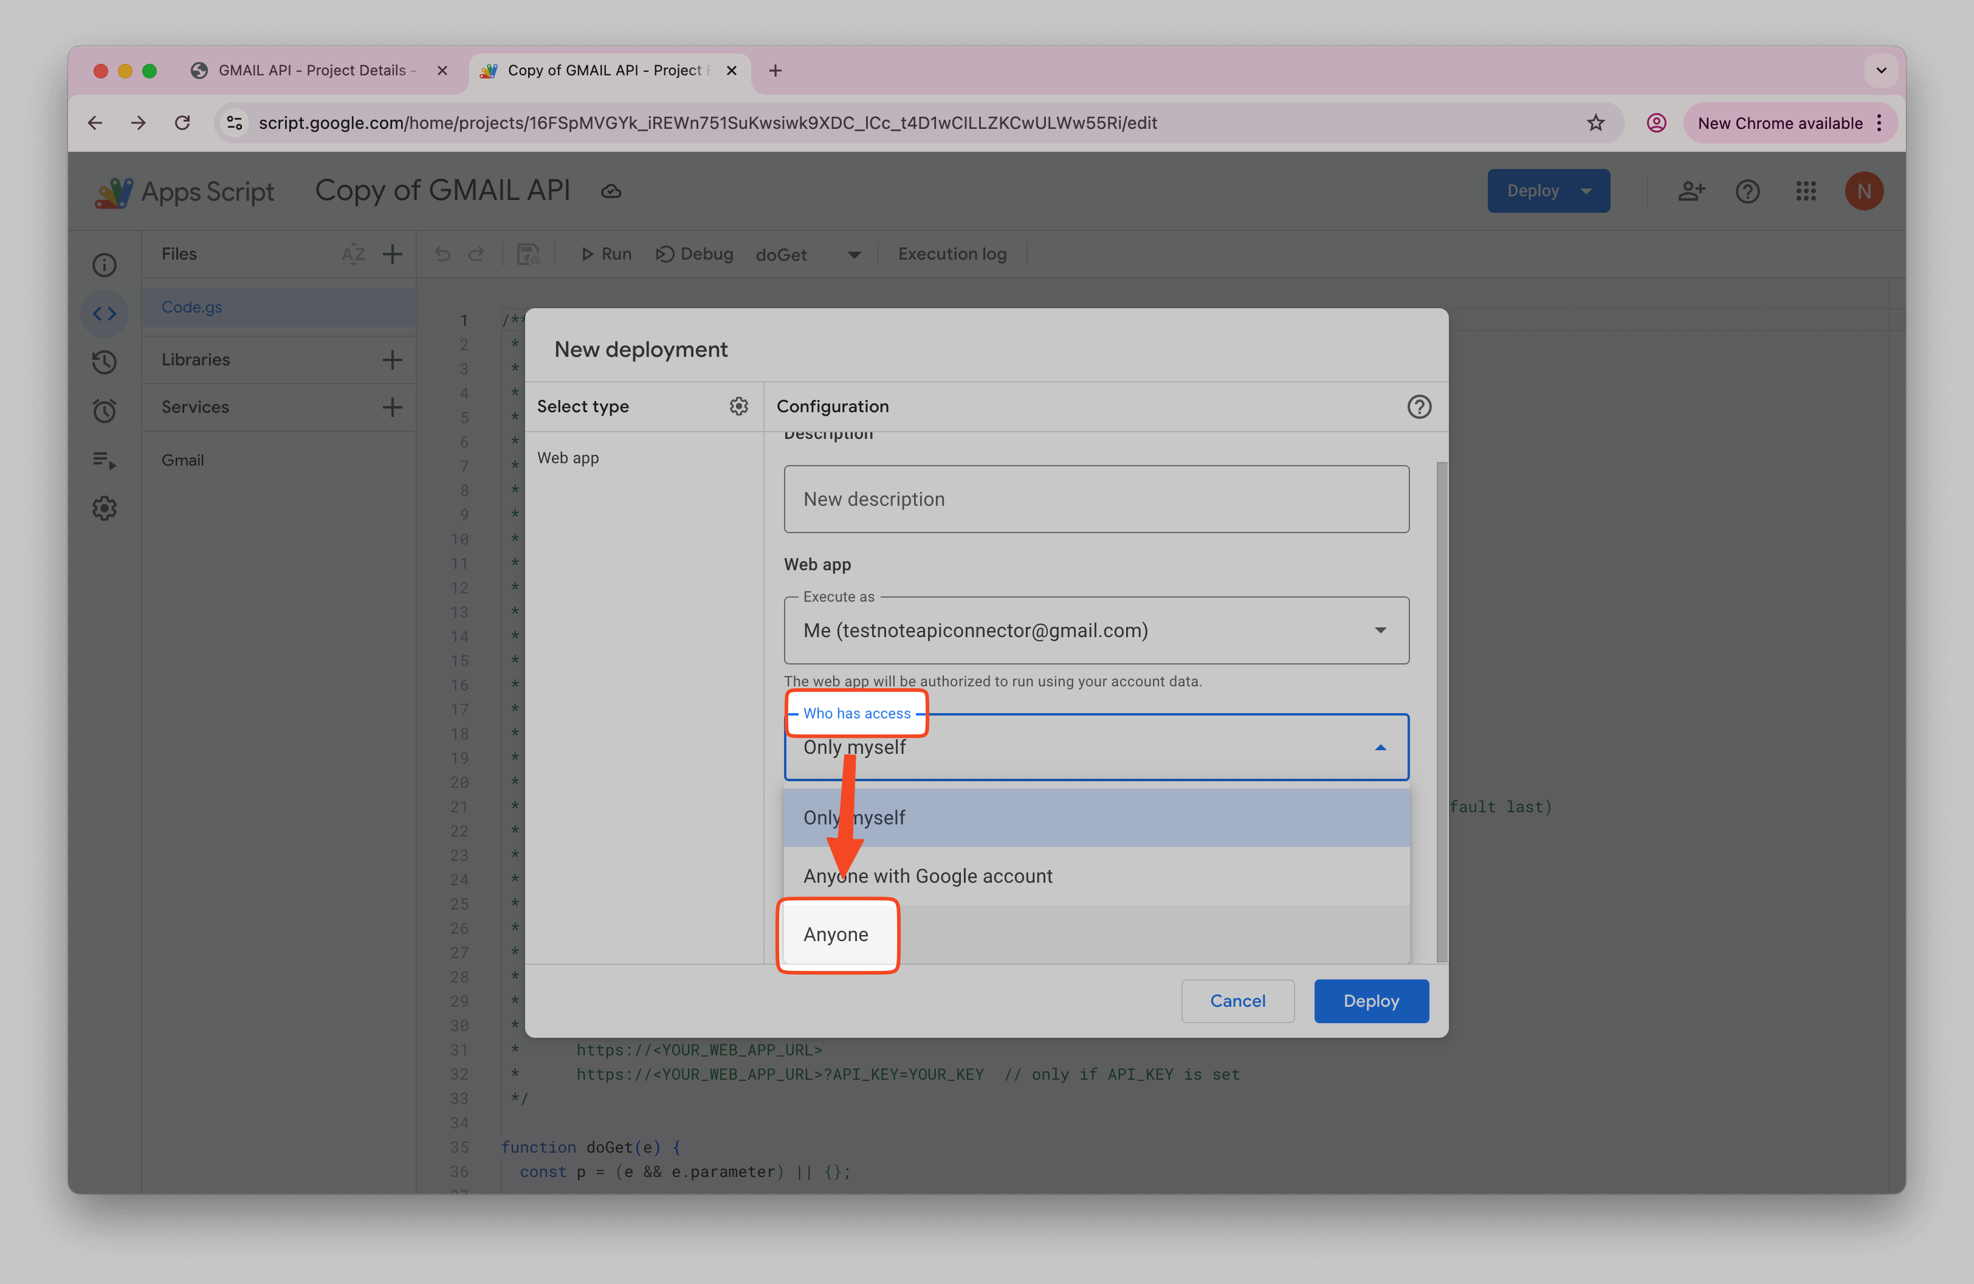The height and width of the screenshot is (1284, 1974).
Task: Collapse the Who has access dropdown
Action: tap(1096, 747)
